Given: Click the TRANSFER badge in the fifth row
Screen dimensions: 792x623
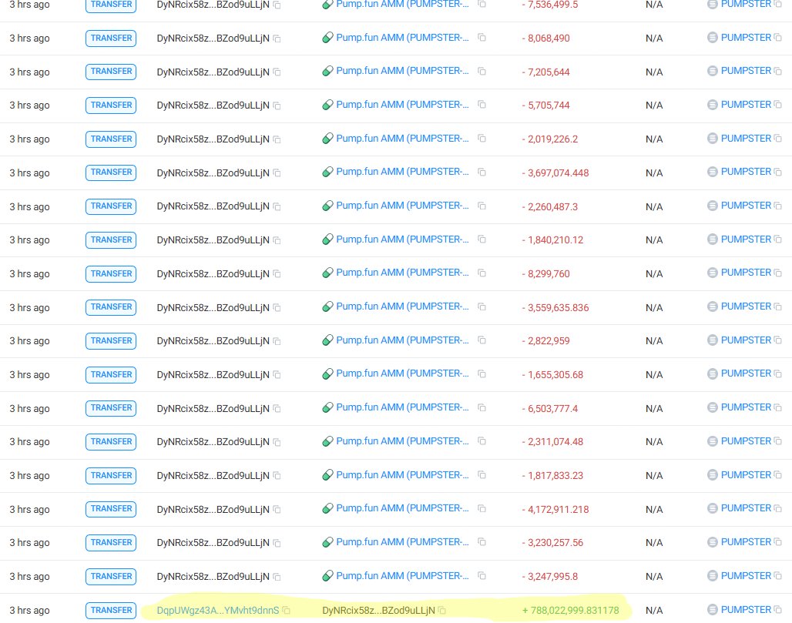Looking at the screenshot, I should (110, 139).
